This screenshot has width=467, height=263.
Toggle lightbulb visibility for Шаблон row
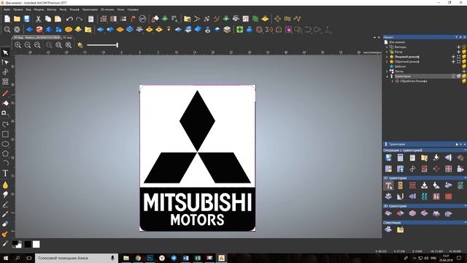pos(464,66)
